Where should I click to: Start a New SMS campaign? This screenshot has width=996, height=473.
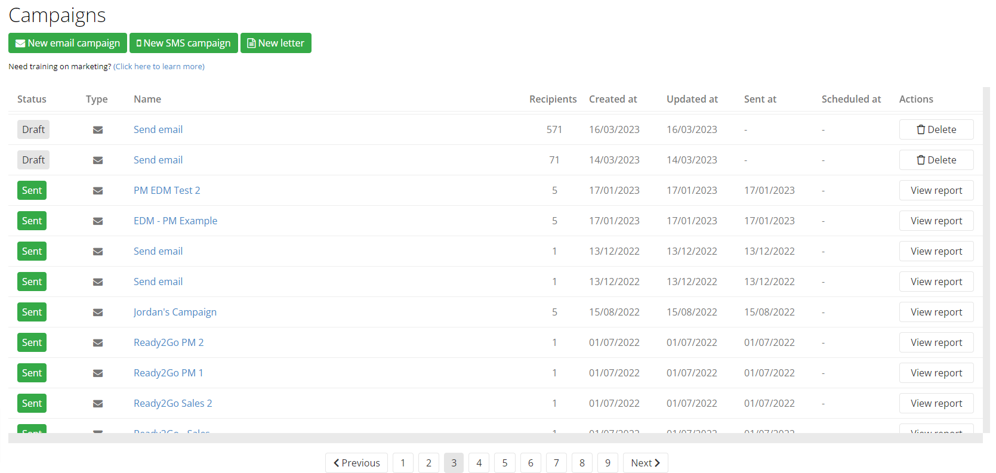[183, 43]
